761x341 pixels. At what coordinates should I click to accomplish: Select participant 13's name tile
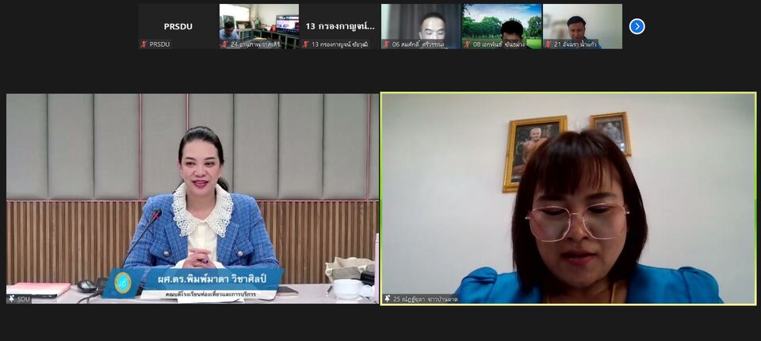tap(340, 25)
